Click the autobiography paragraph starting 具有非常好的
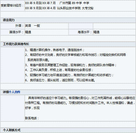The height and width of the screenshot is (133, 136). (80, 103)
